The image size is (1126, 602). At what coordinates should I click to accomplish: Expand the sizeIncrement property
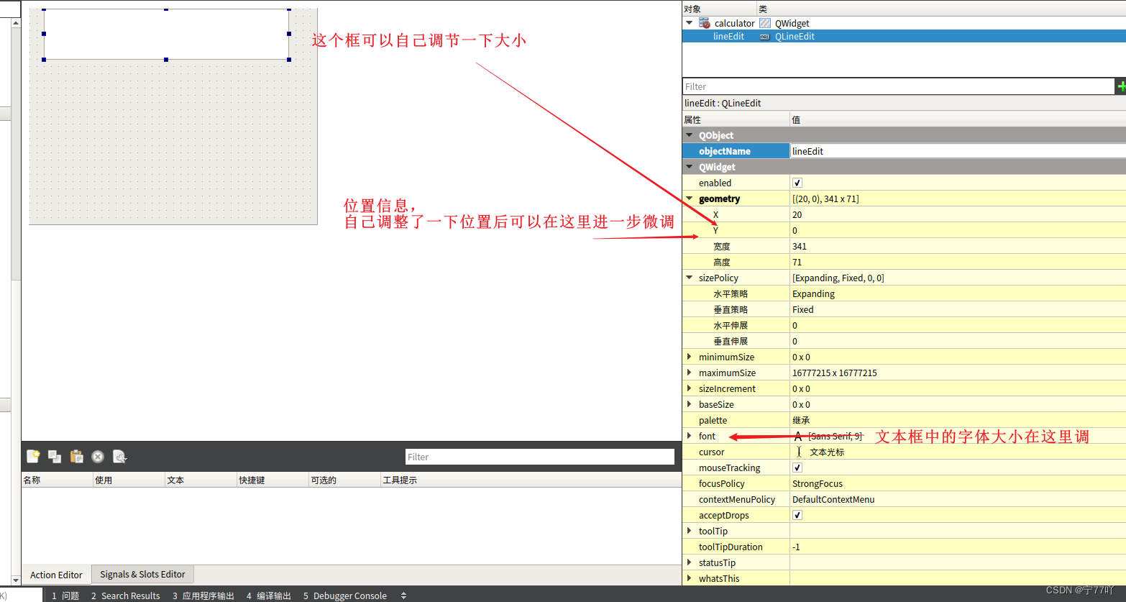click(x=690, y=388)
